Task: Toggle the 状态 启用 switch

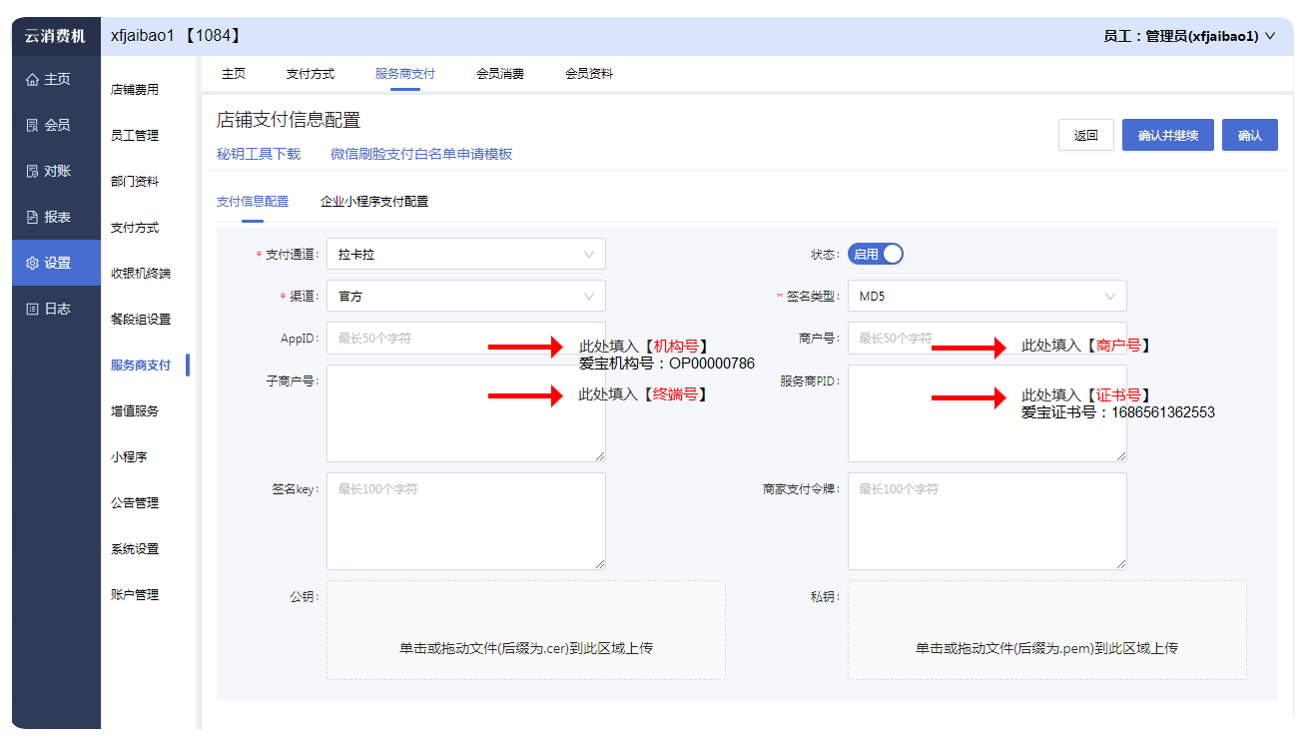Action: (875, 255)
